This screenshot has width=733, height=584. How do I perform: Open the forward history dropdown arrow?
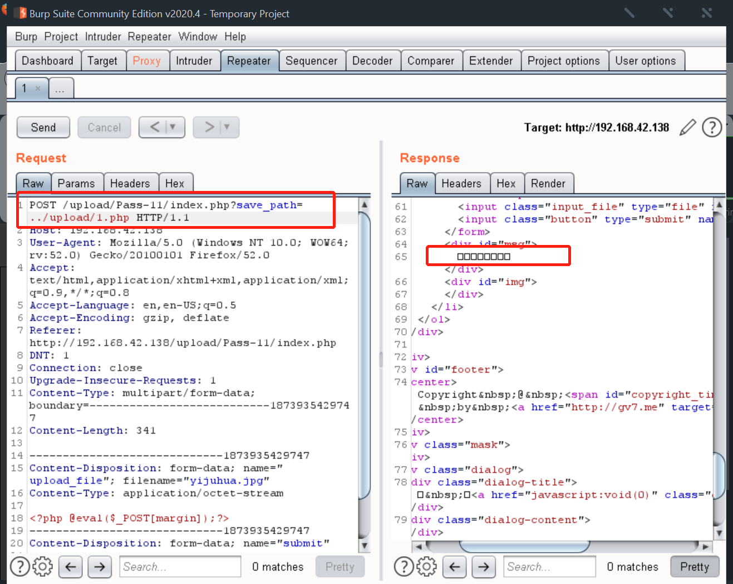pyautogui.click(x=227, y=127)
